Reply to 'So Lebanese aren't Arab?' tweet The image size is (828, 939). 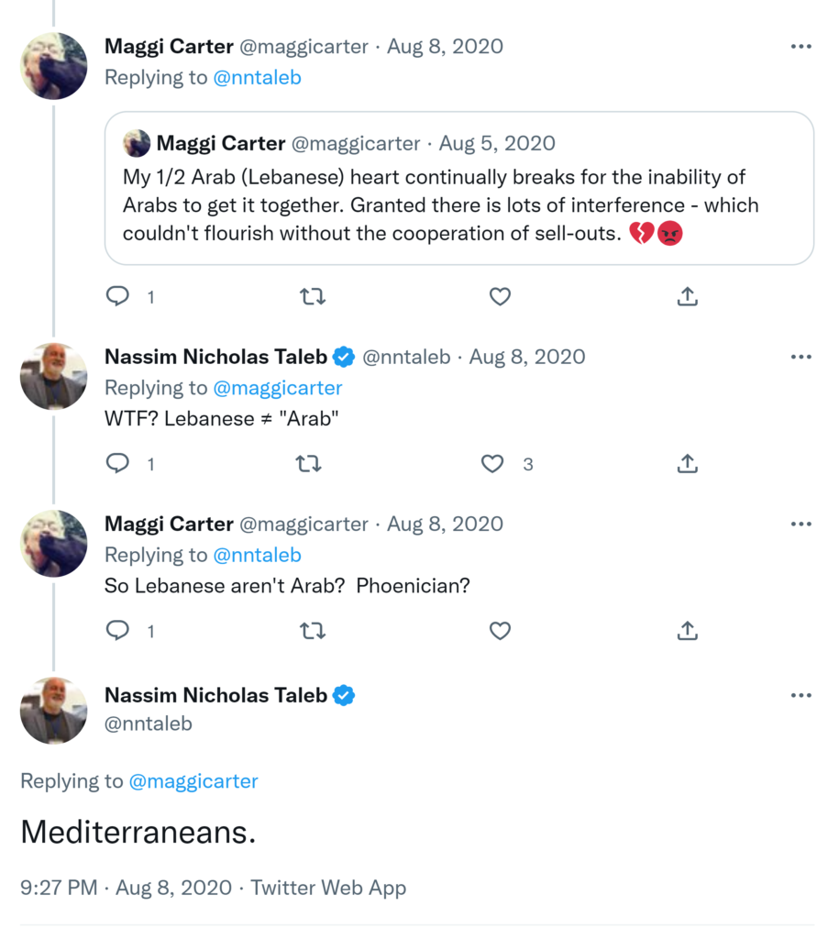click(x=118, y=631)
